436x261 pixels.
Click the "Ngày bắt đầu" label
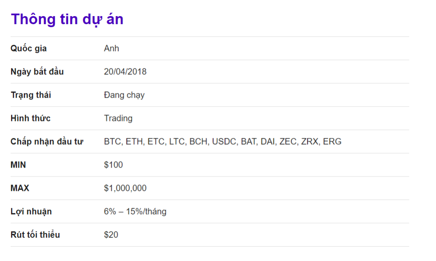(x=37, y=72)
